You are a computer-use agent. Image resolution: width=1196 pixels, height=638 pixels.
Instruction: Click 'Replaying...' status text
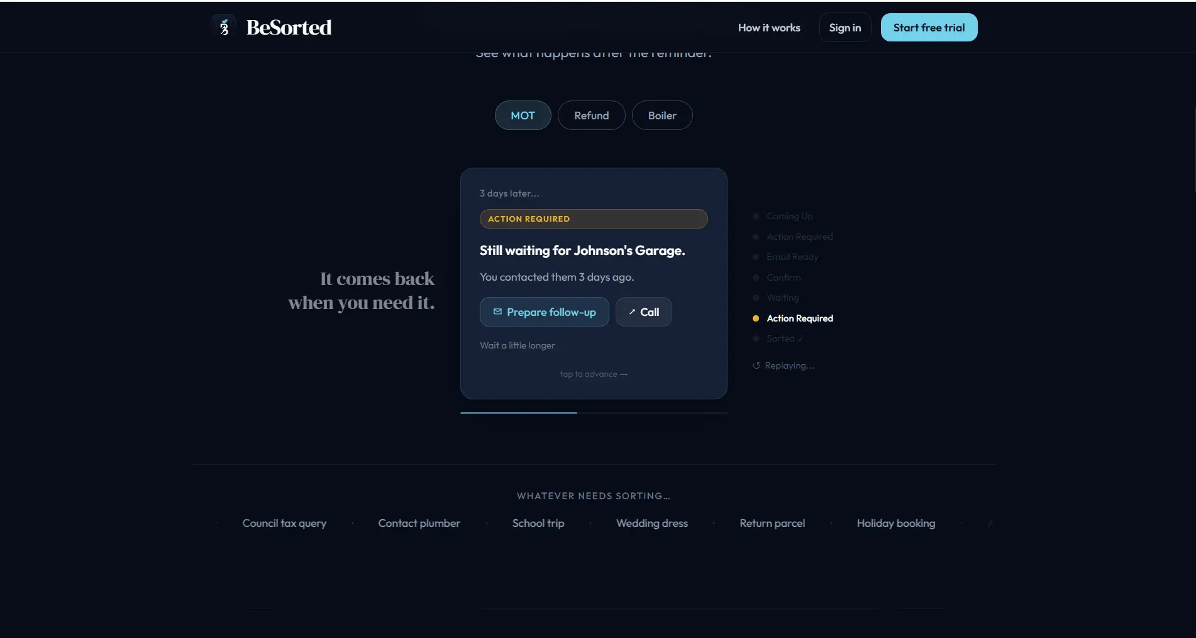[x=789, y=365]
